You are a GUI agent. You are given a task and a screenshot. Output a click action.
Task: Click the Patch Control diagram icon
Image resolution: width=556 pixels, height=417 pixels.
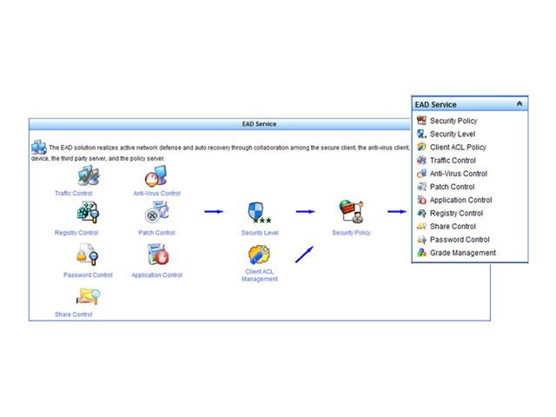coord(156,214)
